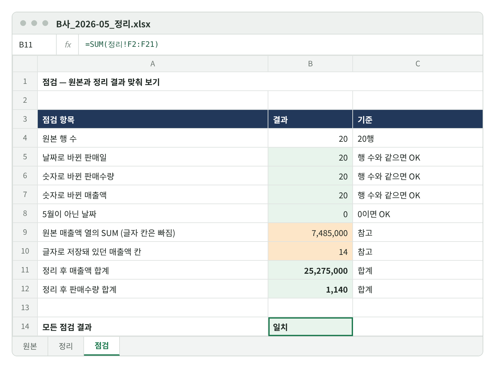Click the B11 name box
Image resolution: width=495 pixels, height=368 pixels.
(34, 45)
